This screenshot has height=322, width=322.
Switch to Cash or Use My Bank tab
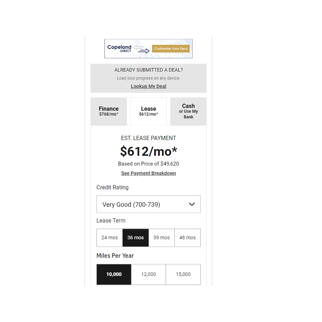188,111
